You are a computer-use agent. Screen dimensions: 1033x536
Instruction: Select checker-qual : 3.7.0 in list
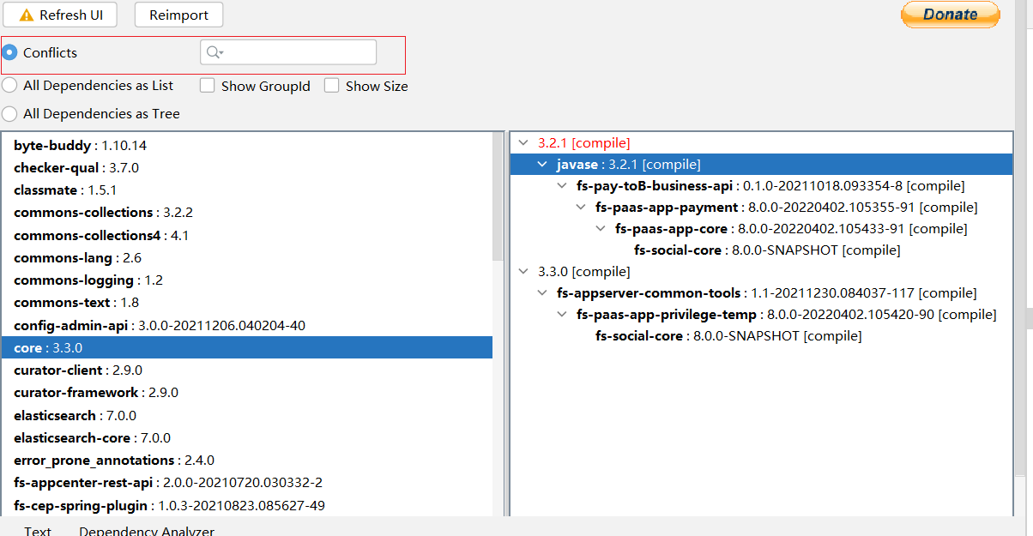coord(247,168)
